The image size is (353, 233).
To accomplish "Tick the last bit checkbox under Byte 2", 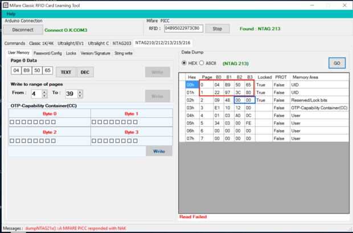I will [54, 141].
